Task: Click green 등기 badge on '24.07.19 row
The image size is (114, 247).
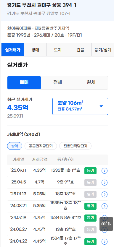Action: (x=91, y=218)
